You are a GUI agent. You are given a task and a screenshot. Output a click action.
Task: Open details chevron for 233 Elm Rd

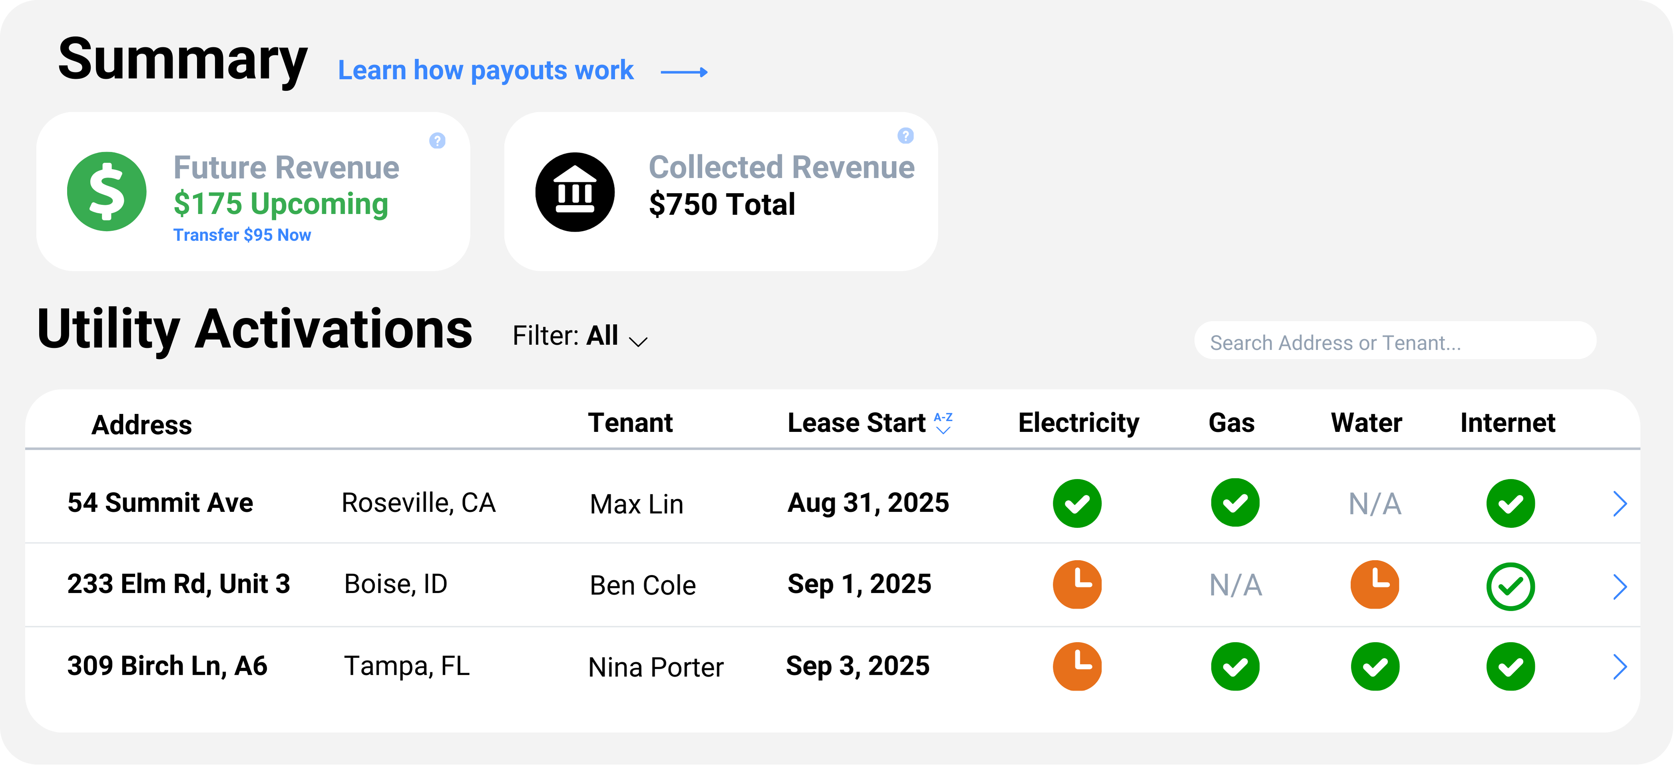1619,586
